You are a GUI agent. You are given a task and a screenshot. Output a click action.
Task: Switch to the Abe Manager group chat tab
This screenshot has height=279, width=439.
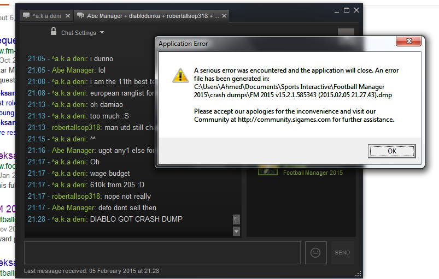point(153,16)
